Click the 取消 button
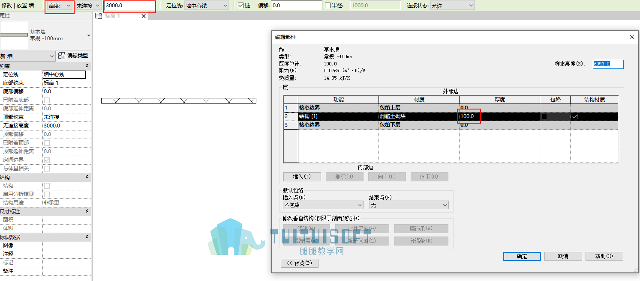 (x=563, y=256)
